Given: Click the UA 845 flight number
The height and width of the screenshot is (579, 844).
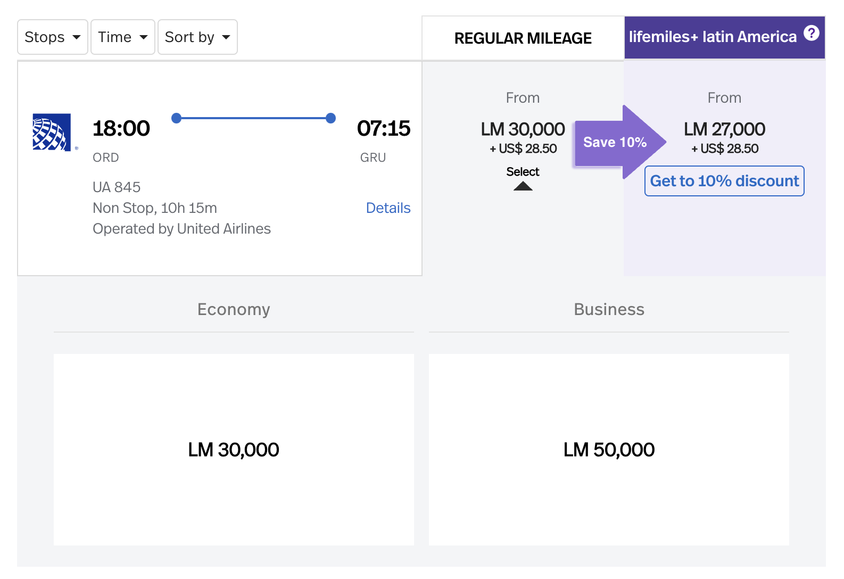Looking at the screenshot, I should [117, 187].
